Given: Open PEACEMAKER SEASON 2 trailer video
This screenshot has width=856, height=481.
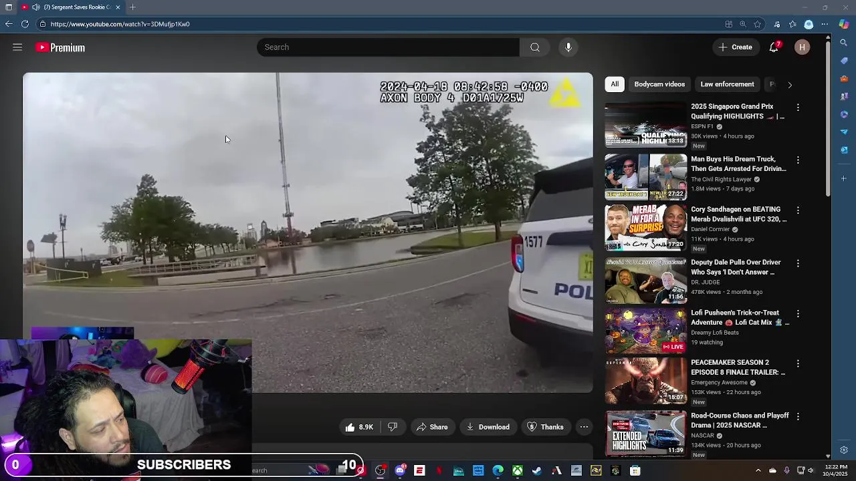Looking at the screenshot, I should [738, 367].
